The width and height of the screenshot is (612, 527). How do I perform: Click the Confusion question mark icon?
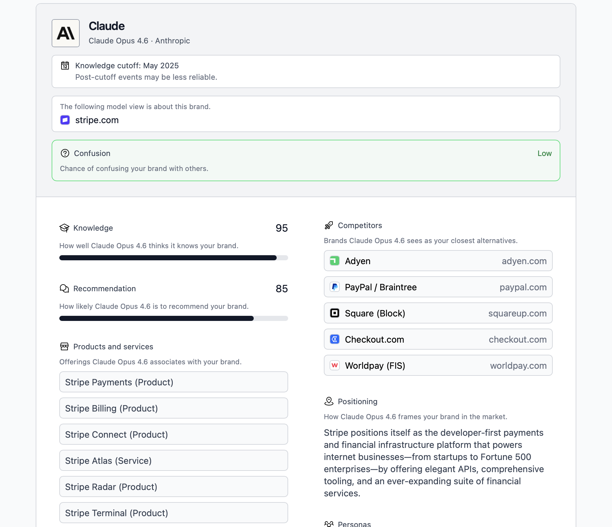click(65, 153)
